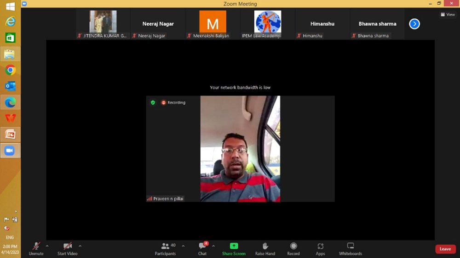Raise Hand in the meeting

265,248
